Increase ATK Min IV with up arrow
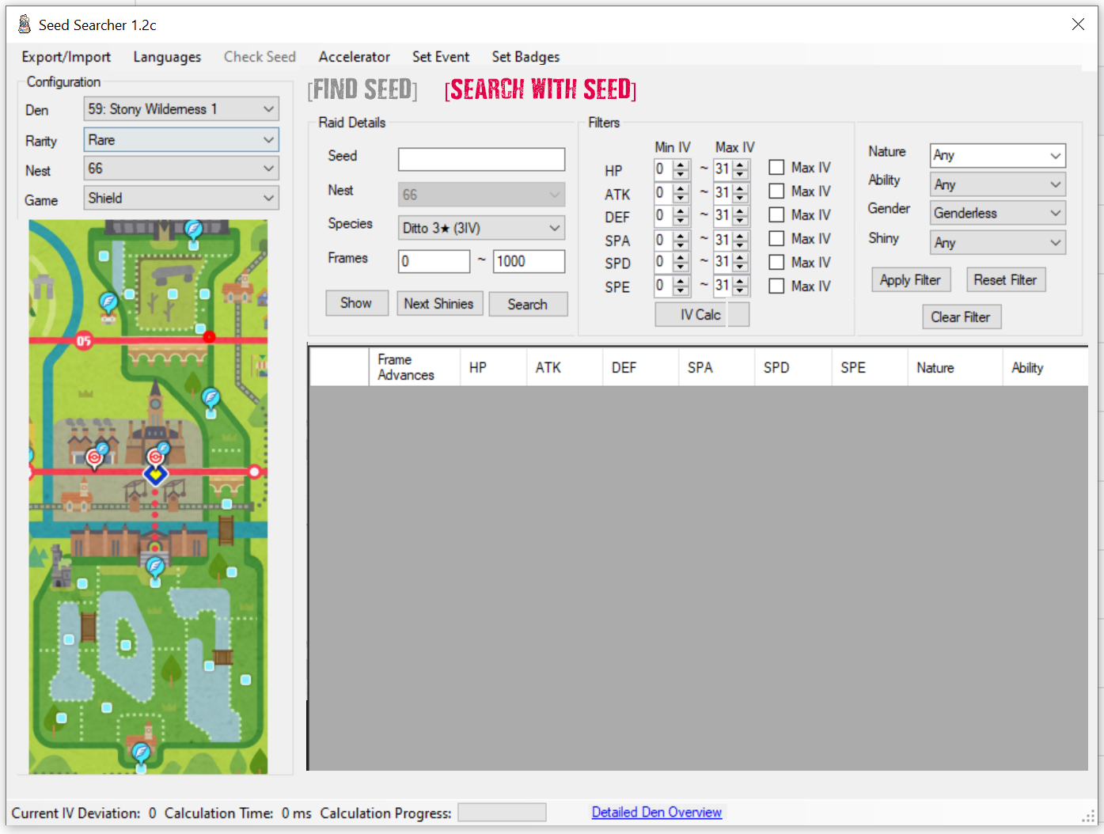The width and height of the screenshot is (1104, 834). pyautogui.click(x=681, y=188)
